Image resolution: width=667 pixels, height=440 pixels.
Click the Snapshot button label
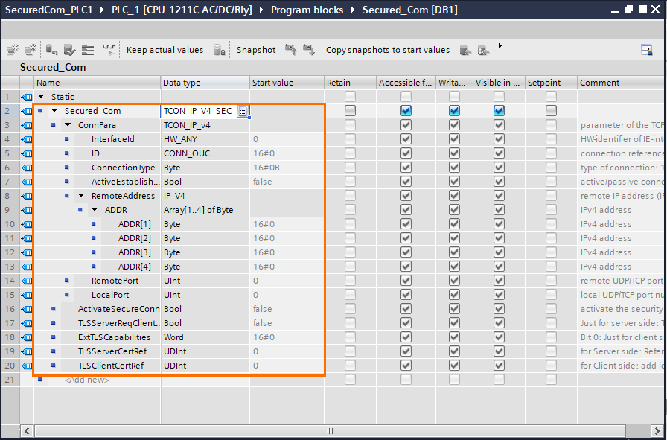(255, 49)
